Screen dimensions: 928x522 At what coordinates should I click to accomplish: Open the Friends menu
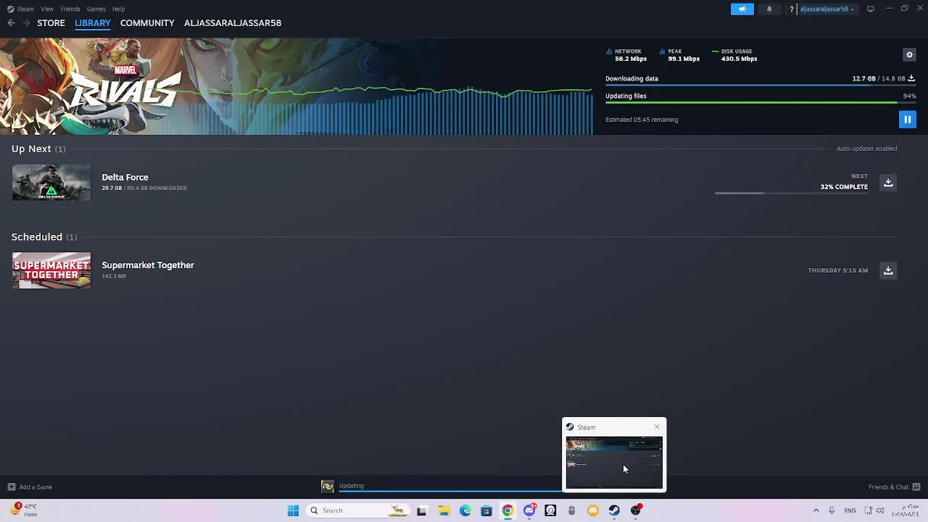70,9
